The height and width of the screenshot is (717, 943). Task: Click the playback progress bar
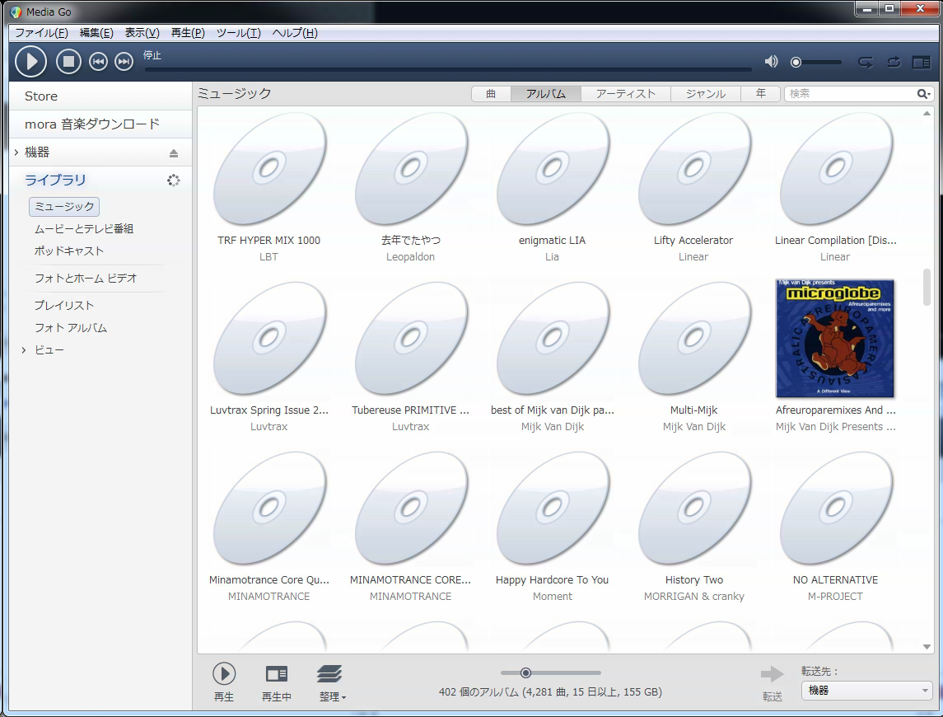coord(448,69)
